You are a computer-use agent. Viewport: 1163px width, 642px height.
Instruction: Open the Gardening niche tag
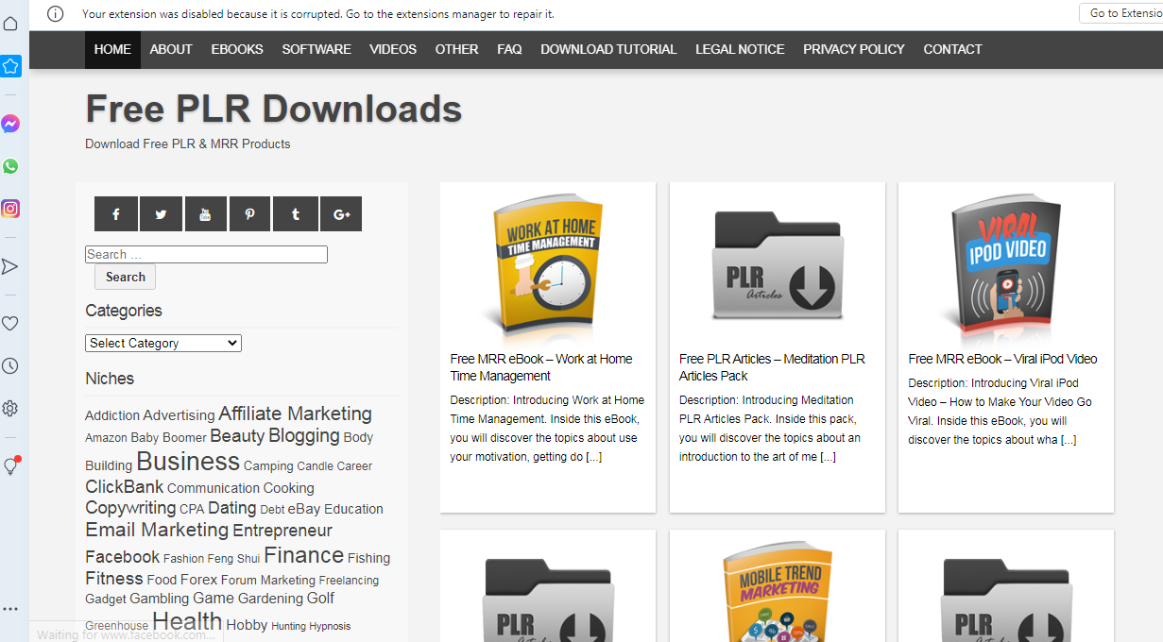coord(270,599)
